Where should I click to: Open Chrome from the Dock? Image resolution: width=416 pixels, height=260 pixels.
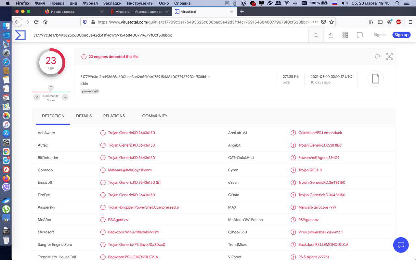[x=6, y=152]
